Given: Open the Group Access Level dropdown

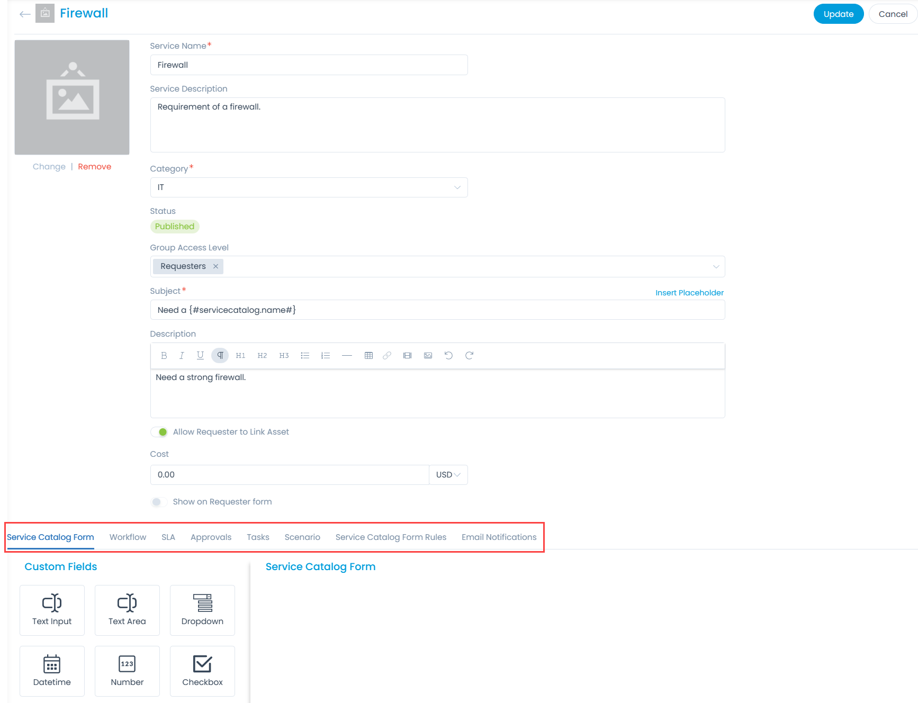Looking at the screenshot, I should click(716, 266).
